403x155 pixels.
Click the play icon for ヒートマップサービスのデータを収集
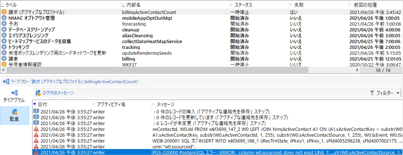point(4,41)
